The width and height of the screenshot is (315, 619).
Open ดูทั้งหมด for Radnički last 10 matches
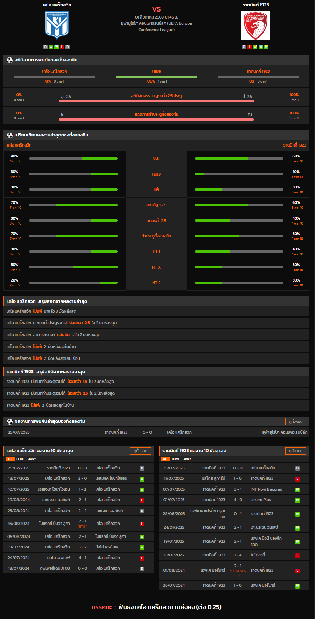(x=296, y=451)
